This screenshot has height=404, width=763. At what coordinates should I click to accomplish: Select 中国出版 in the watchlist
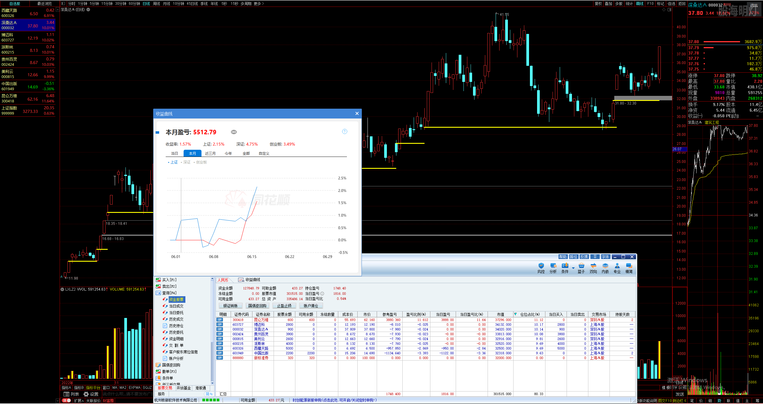coord(28,86)
